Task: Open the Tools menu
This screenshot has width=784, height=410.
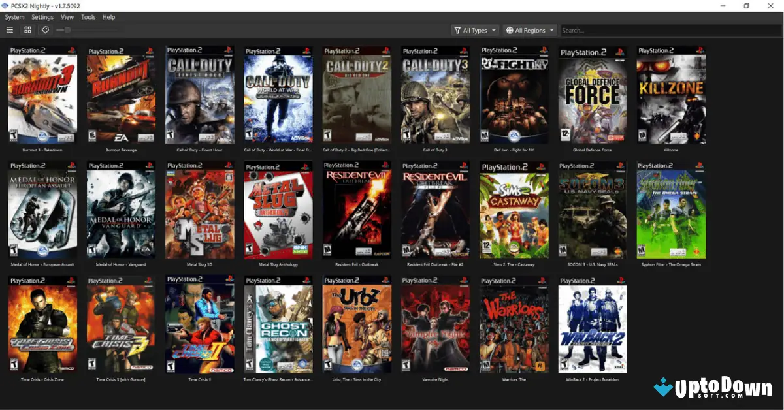Action: point(88,17)
